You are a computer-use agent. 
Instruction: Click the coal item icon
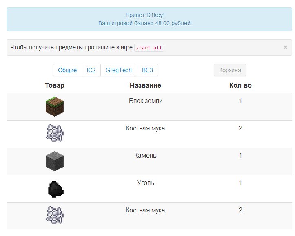(x=55, y=189)
